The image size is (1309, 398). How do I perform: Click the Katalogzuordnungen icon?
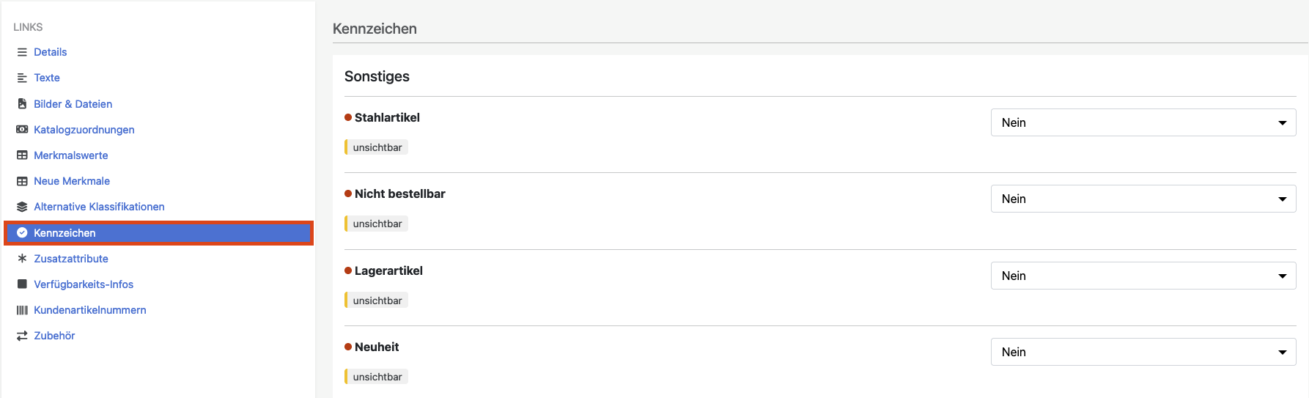22,130
